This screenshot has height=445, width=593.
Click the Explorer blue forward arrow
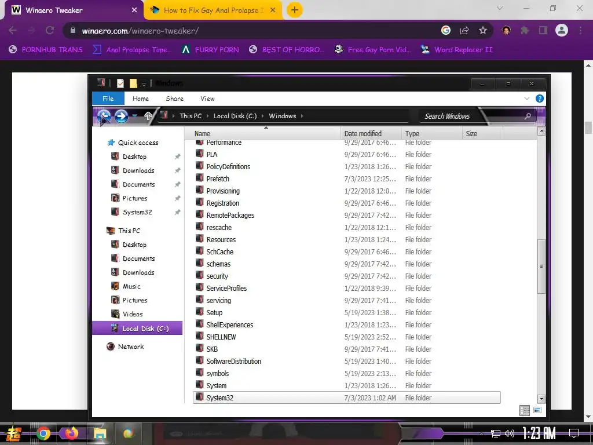122,116
